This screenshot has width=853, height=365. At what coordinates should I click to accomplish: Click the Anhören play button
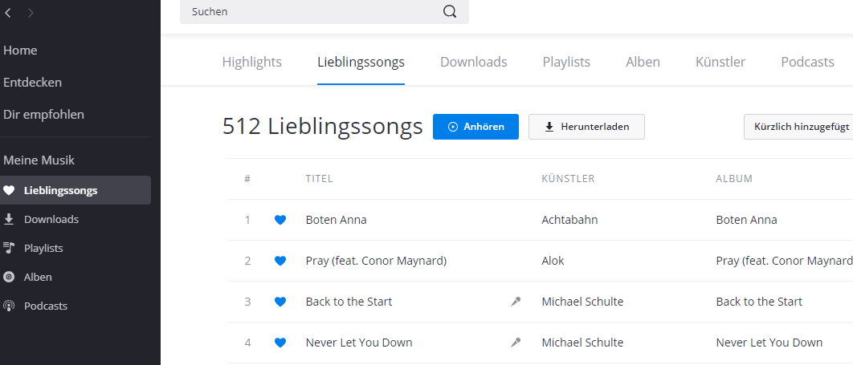pyautogui.click(x=476, y=127)
